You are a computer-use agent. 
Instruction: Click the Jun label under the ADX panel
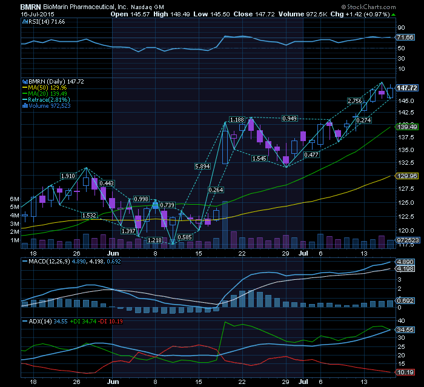click(113, 382)
